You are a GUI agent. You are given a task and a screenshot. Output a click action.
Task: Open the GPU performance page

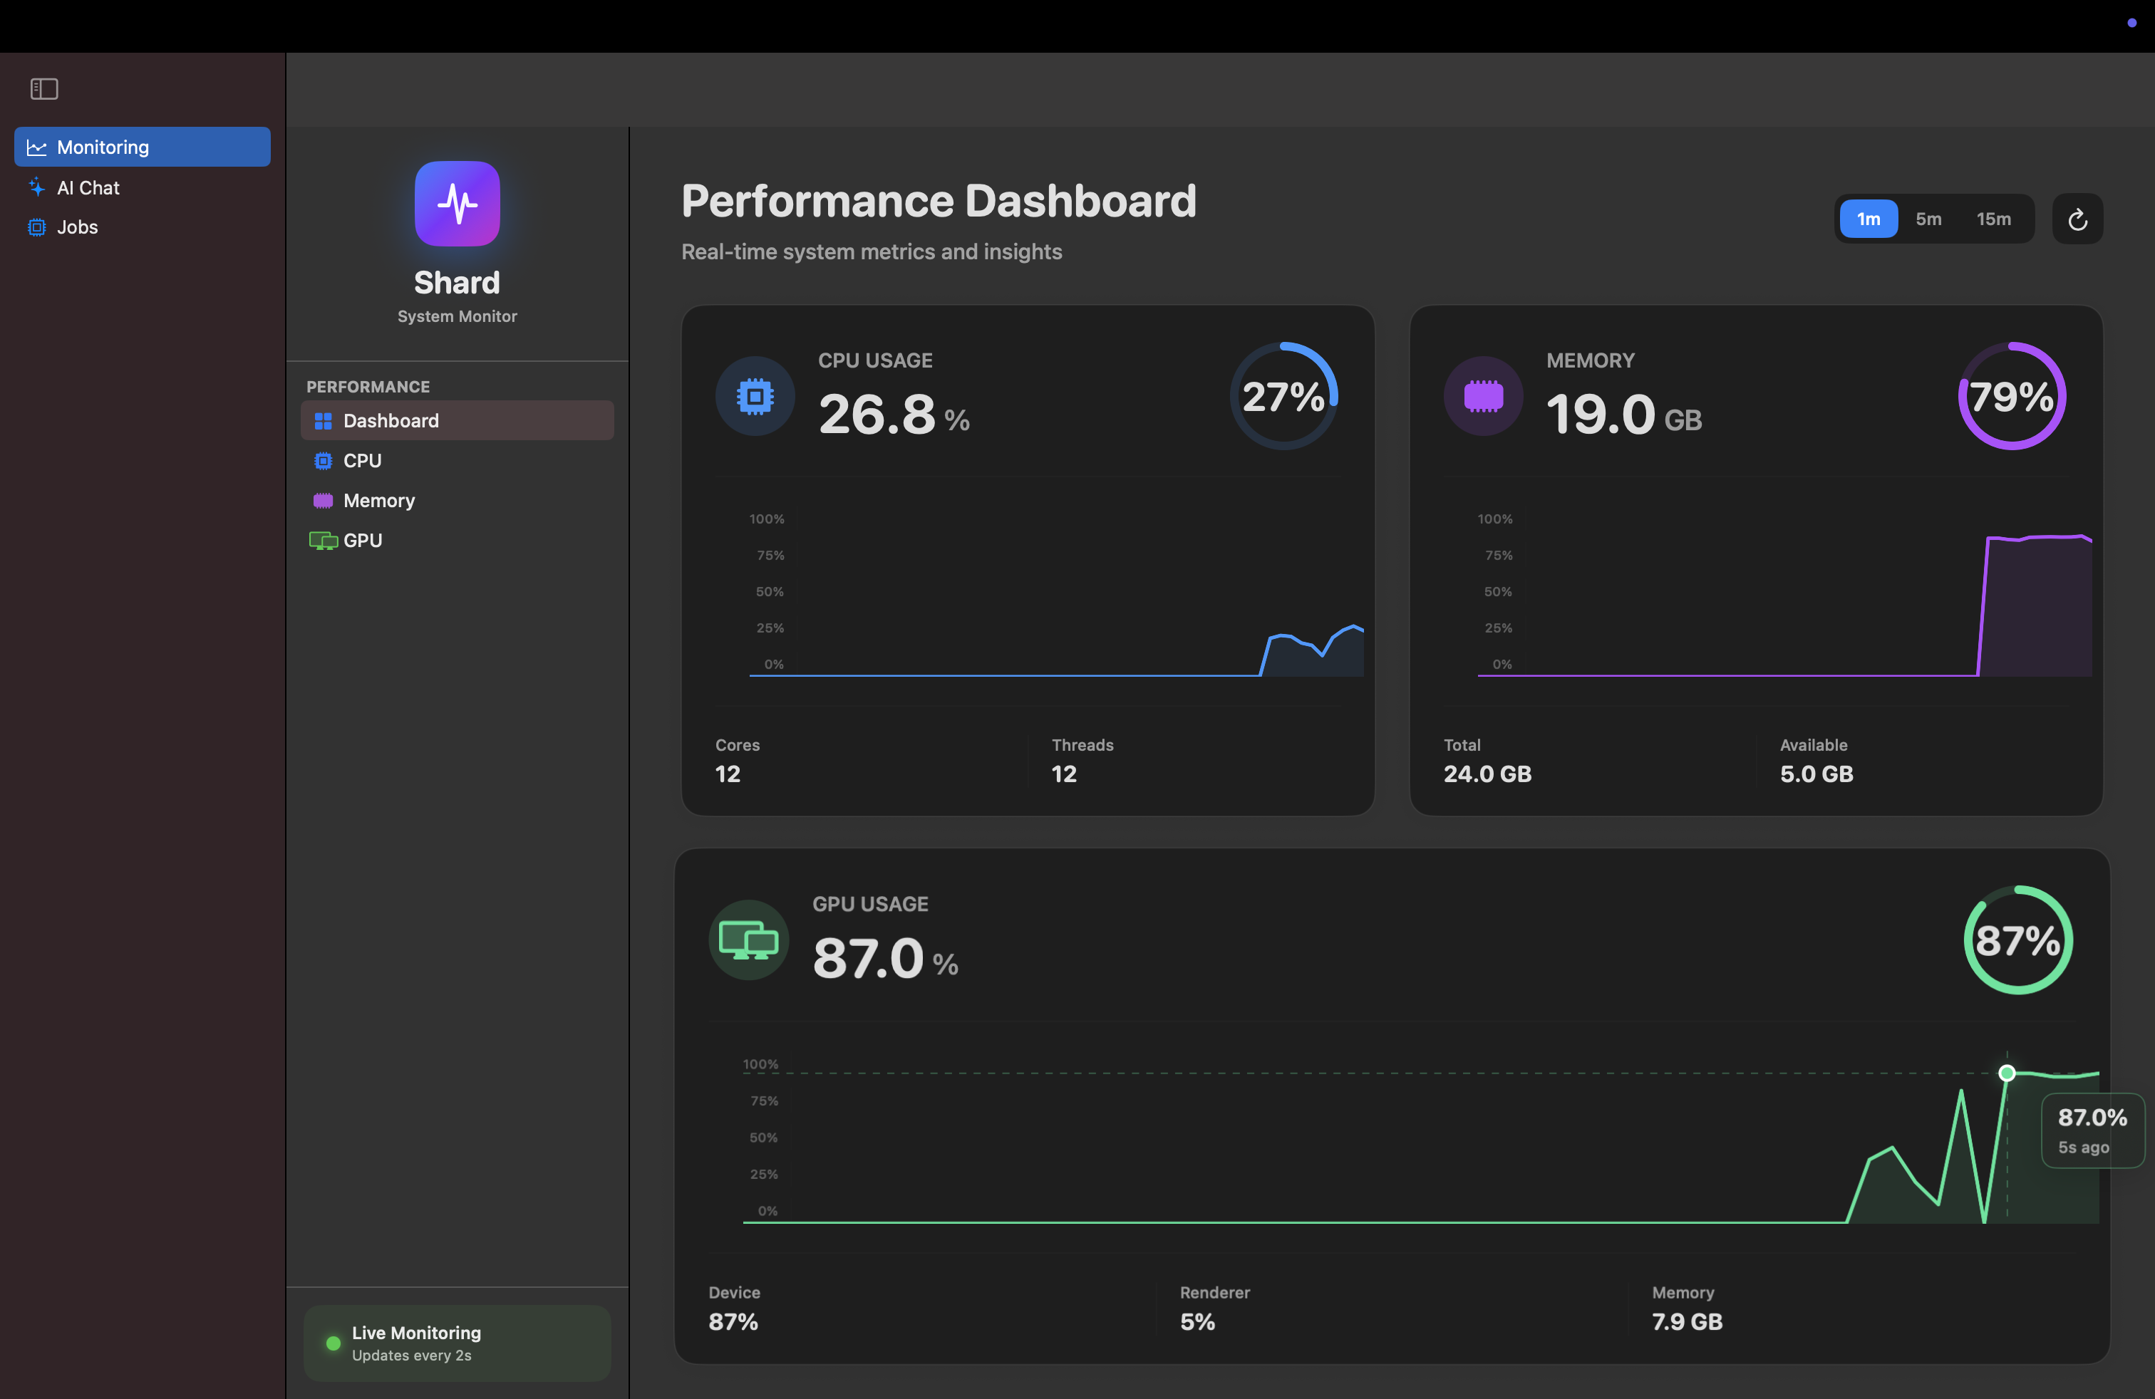point(362,540)
